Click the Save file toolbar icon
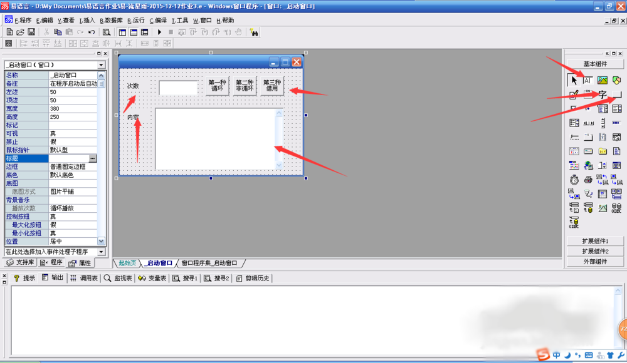This screenshot has width=627, height=363. point(31,32)
